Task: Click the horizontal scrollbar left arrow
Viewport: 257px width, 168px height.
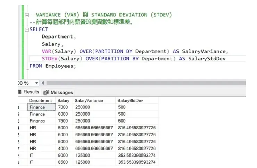Action: 43,83
